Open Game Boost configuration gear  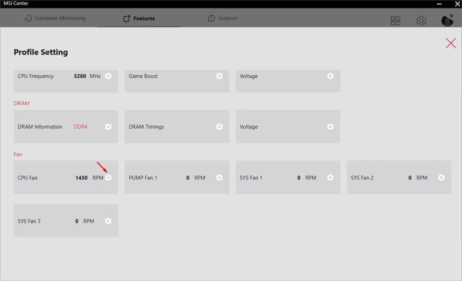[x=219, y=76]
